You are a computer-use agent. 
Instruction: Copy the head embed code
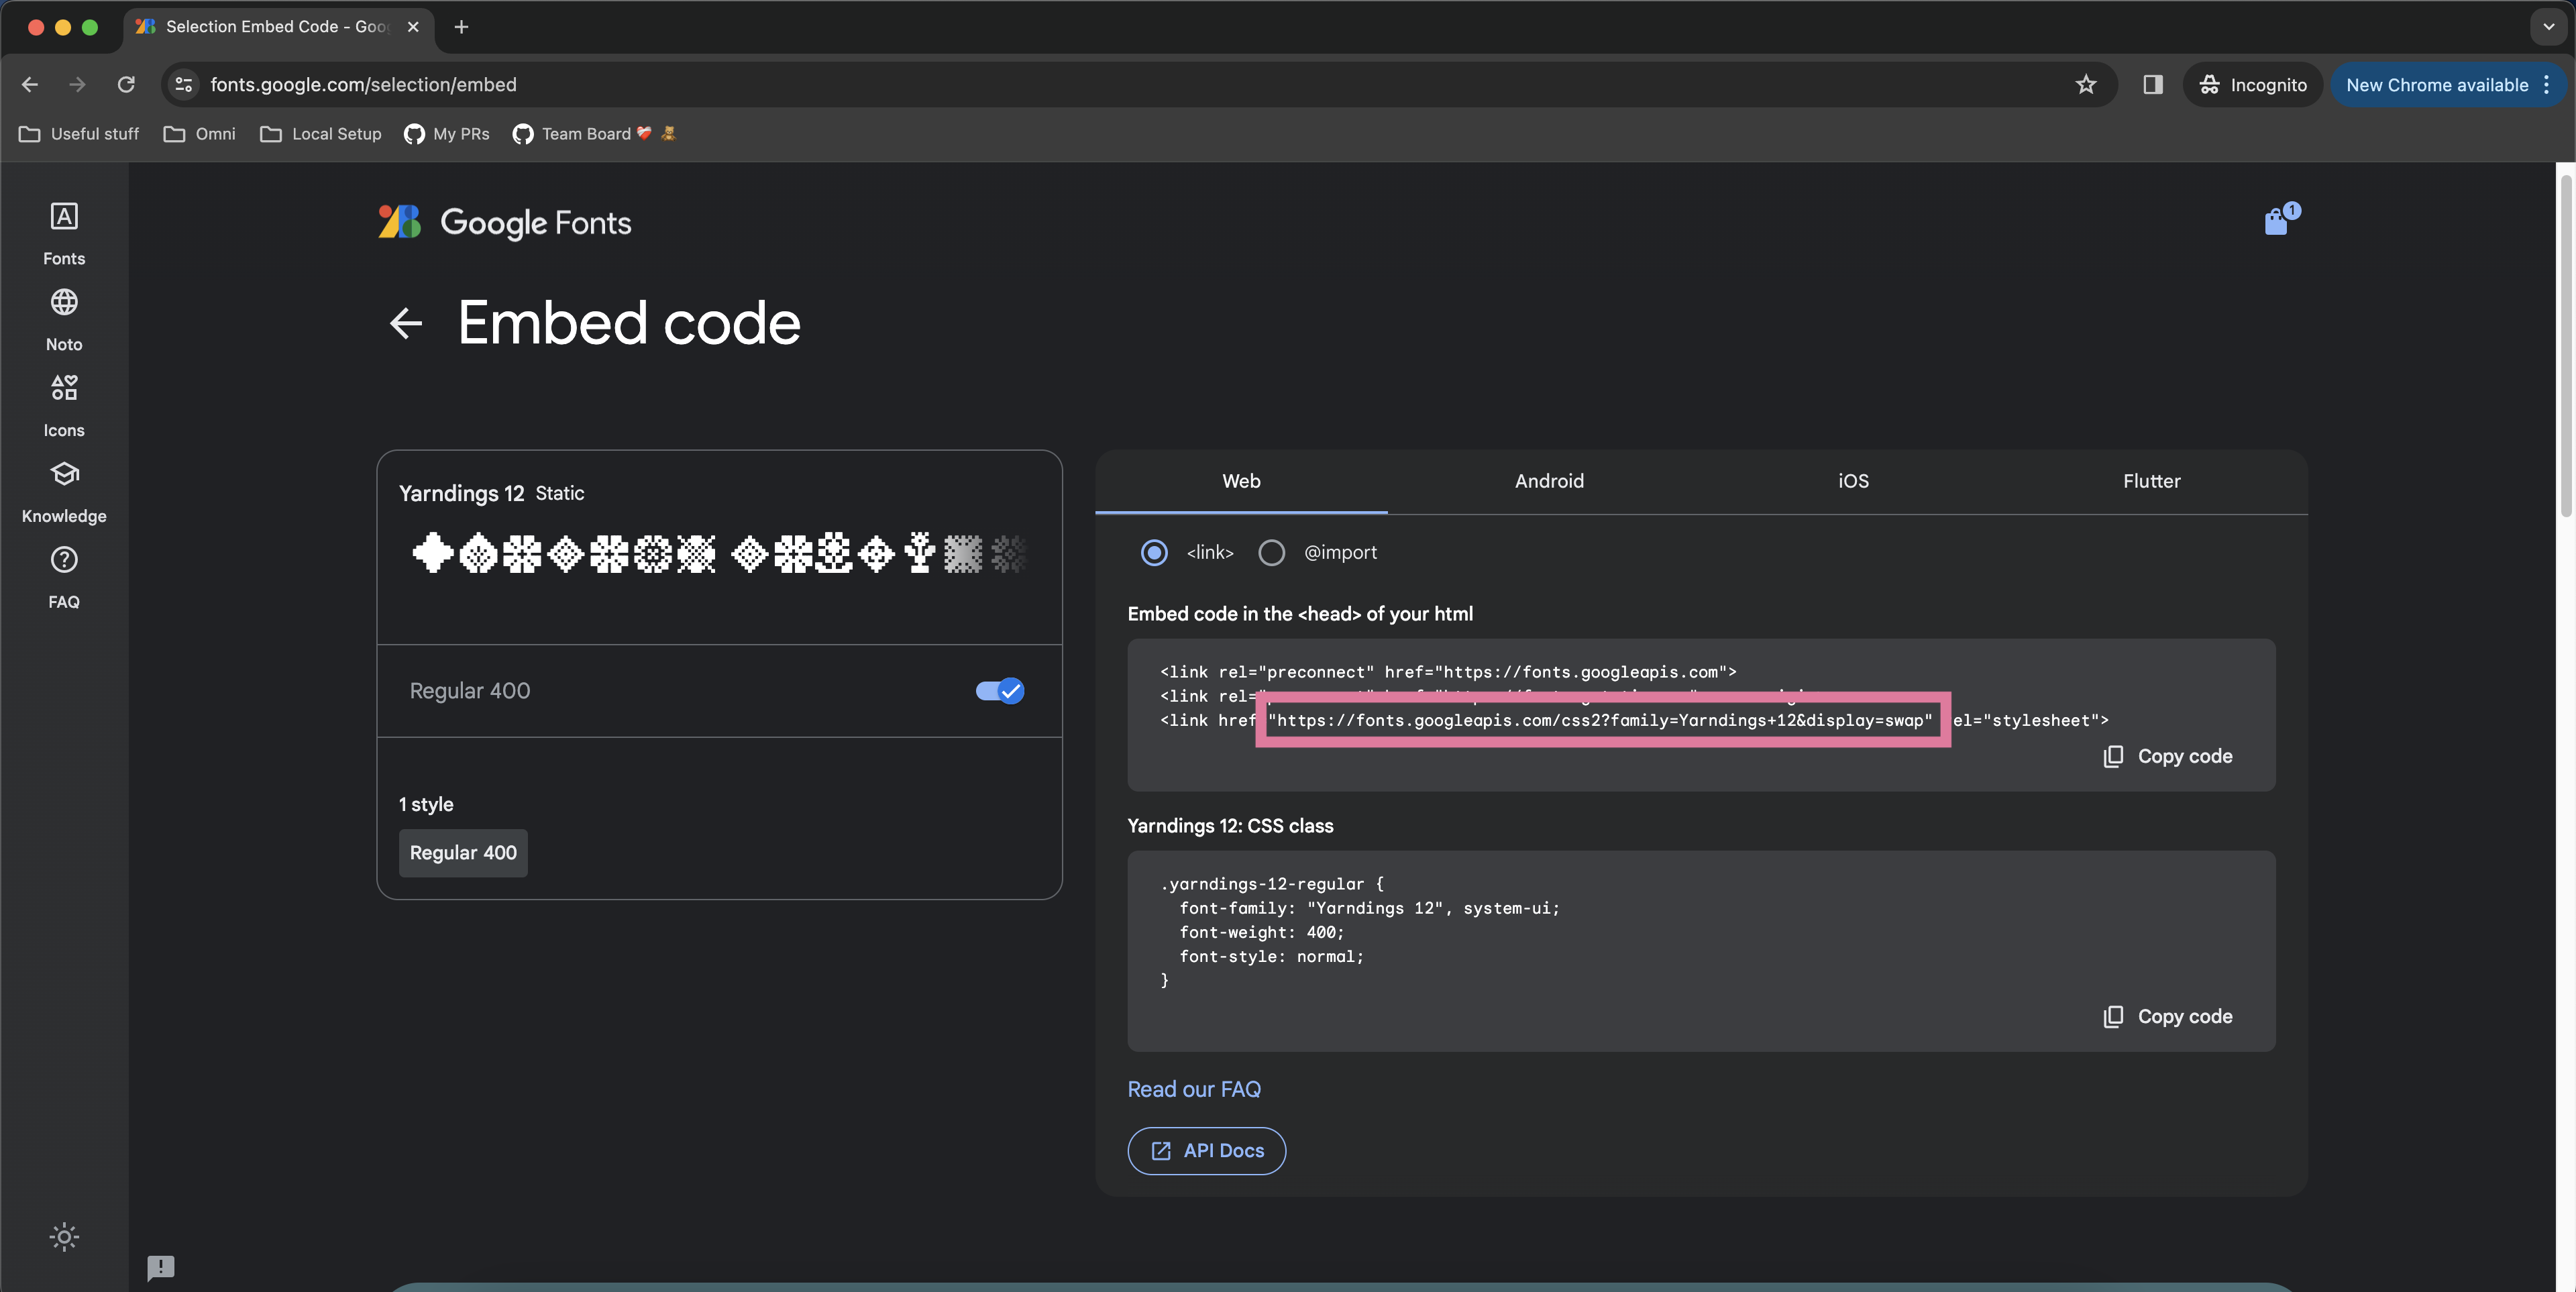[2167, 756]
